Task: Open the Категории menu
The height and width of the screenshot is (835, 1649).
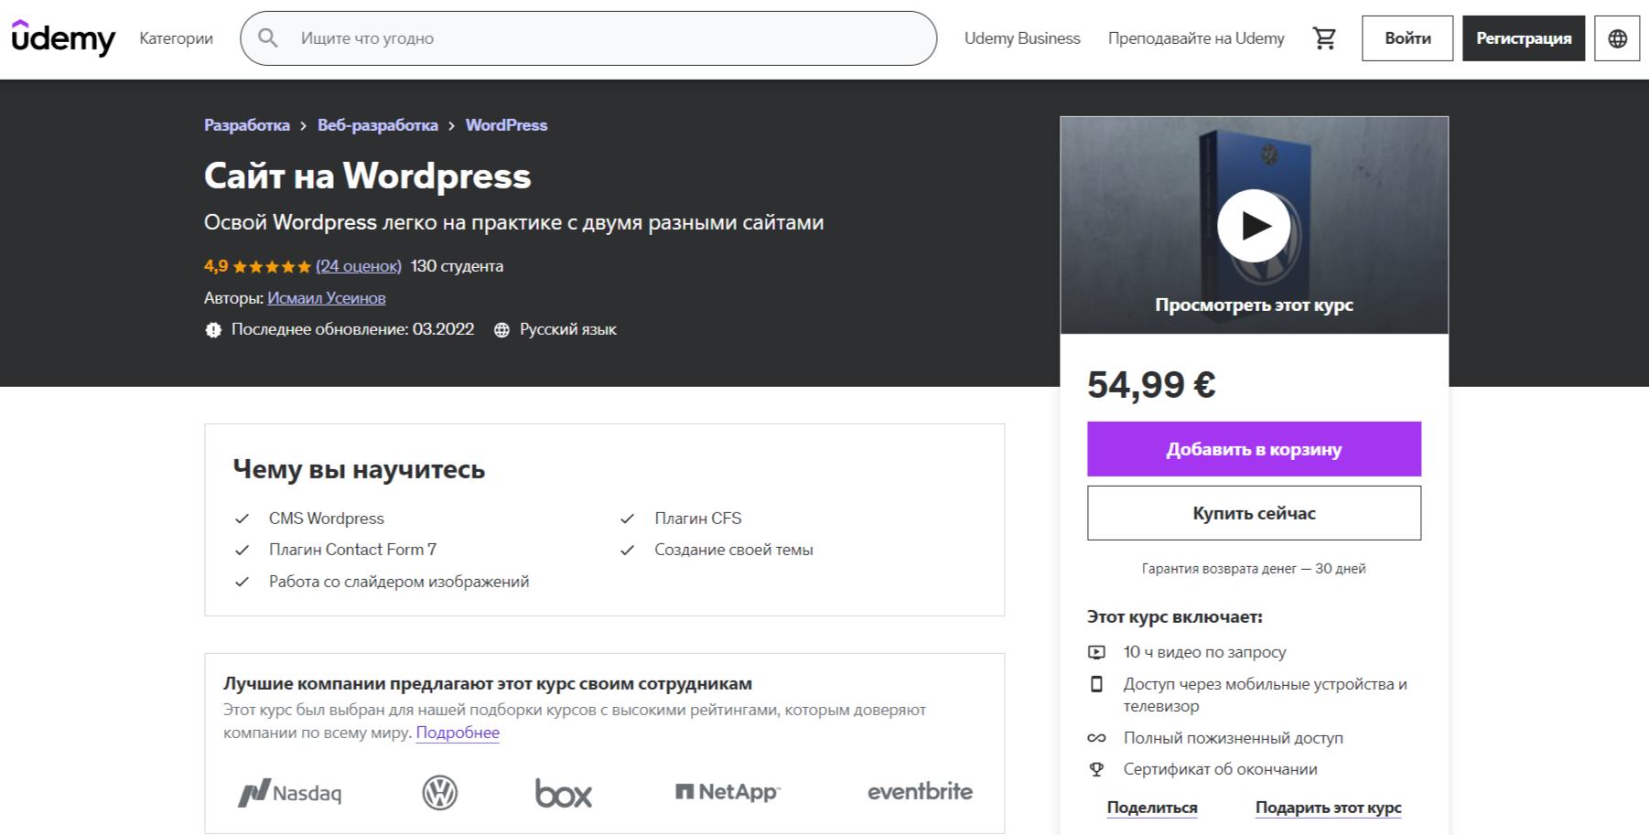Action: (176, 38)
